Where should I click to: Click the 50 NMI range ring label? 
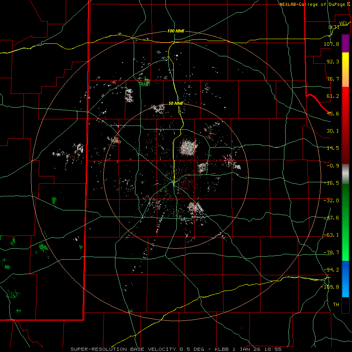[x=176, y=103]
